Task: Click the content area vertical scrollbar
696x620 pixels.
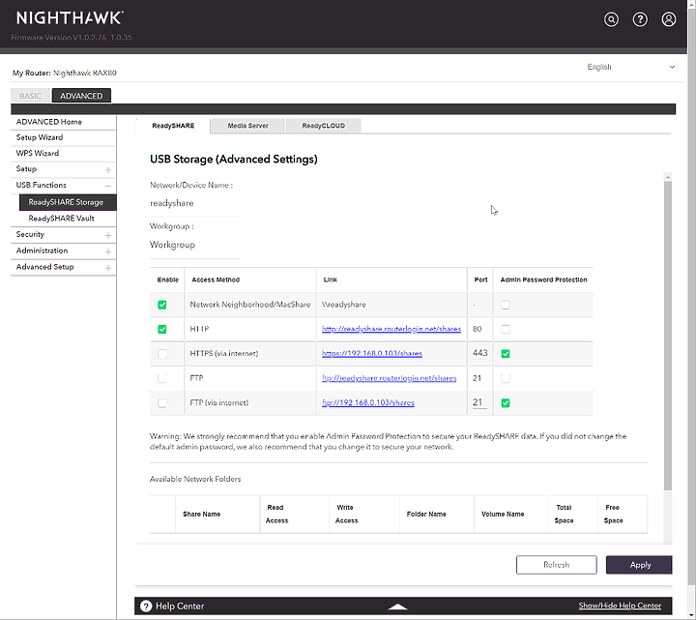Action: coord(668,337)
